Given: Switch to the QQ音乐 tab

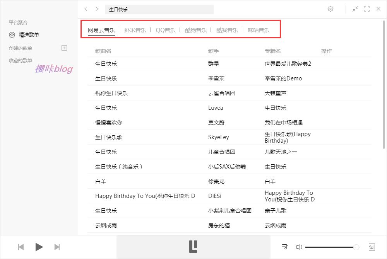Looking at the screenshot, I should point(165,30).
